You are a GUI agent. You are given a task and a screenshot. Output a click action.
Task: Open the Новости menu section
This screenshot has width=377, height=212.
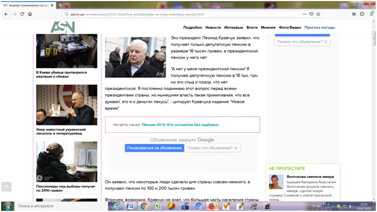[x=213, y=27]
